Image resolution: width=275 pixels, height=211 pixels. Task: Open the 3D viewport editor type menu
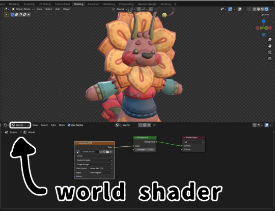tap(7, 9)
